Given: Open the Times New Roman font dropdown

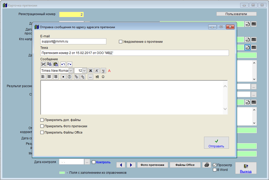Looking at the screenshot, I should coord(71,71).
